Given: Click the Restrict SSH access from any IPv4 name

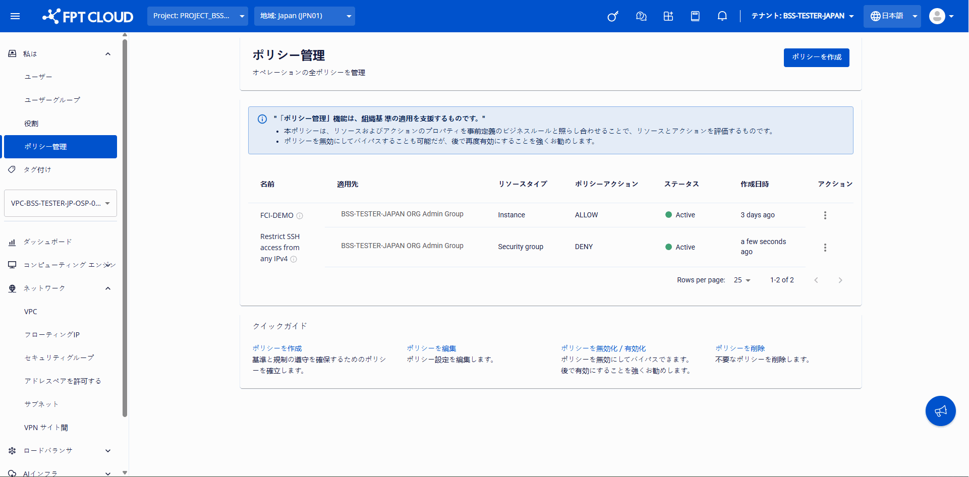Looking at the screenshot, I should pos(280,248).
